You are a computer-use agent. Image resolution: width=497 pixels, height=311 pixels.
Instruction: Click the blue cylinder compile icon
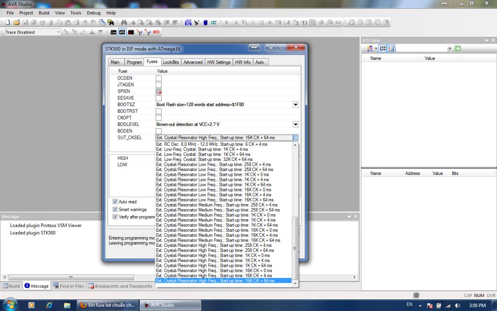point(205,22)
